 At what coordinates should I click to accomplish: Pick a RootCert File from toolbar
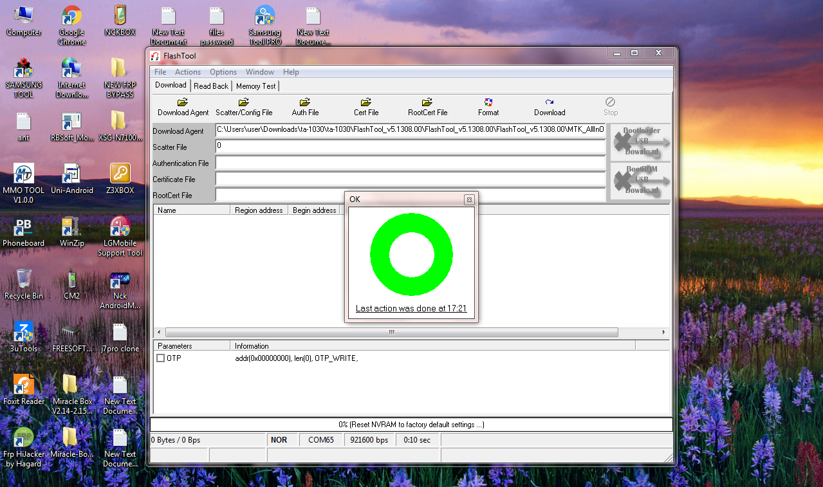(x=427, y=107)
